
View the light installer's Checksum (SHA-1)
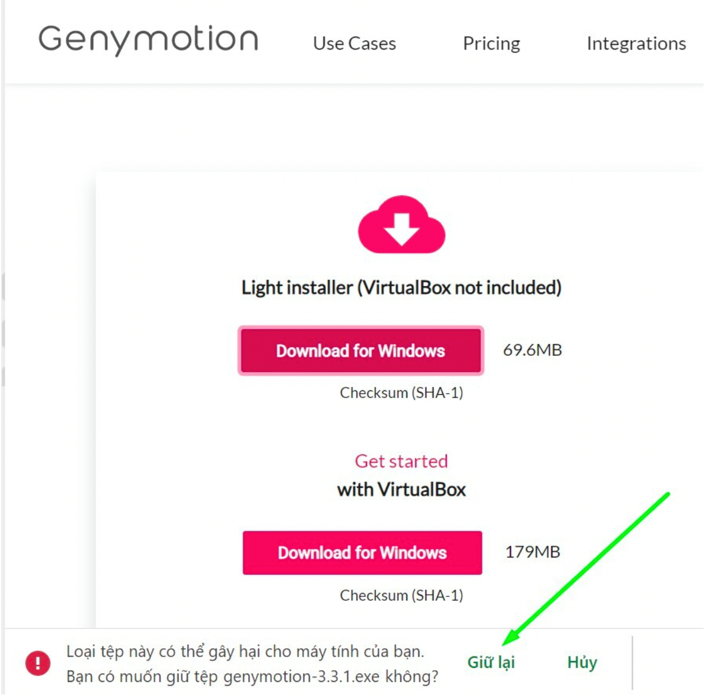click(401, 392)
